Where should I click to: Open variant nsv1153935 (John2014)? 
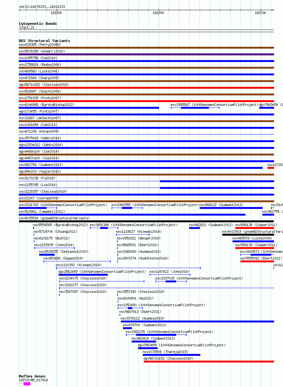coord(54,245)
